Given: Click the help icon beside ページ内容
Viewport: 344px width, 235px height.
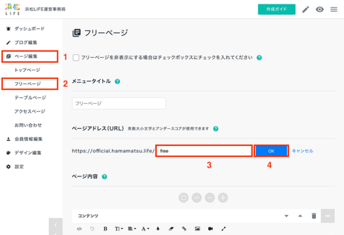Looking at the screenshot, I should [x=104, y=176].
